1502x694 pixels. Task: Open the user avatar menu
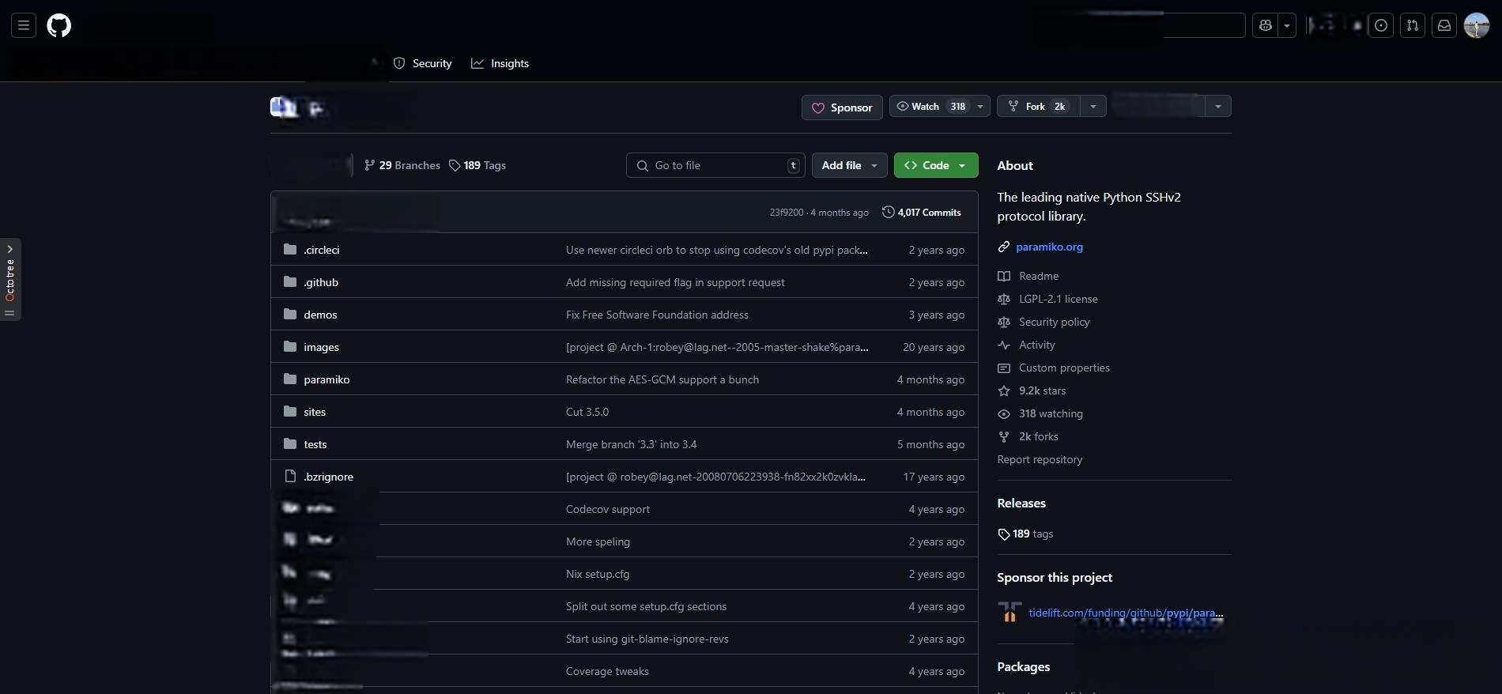(x=1477, y=25)
